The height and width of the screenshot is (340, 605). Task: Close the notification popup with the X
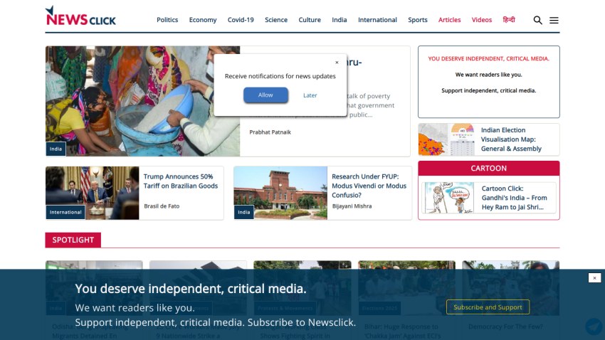(x=337, y=63)
